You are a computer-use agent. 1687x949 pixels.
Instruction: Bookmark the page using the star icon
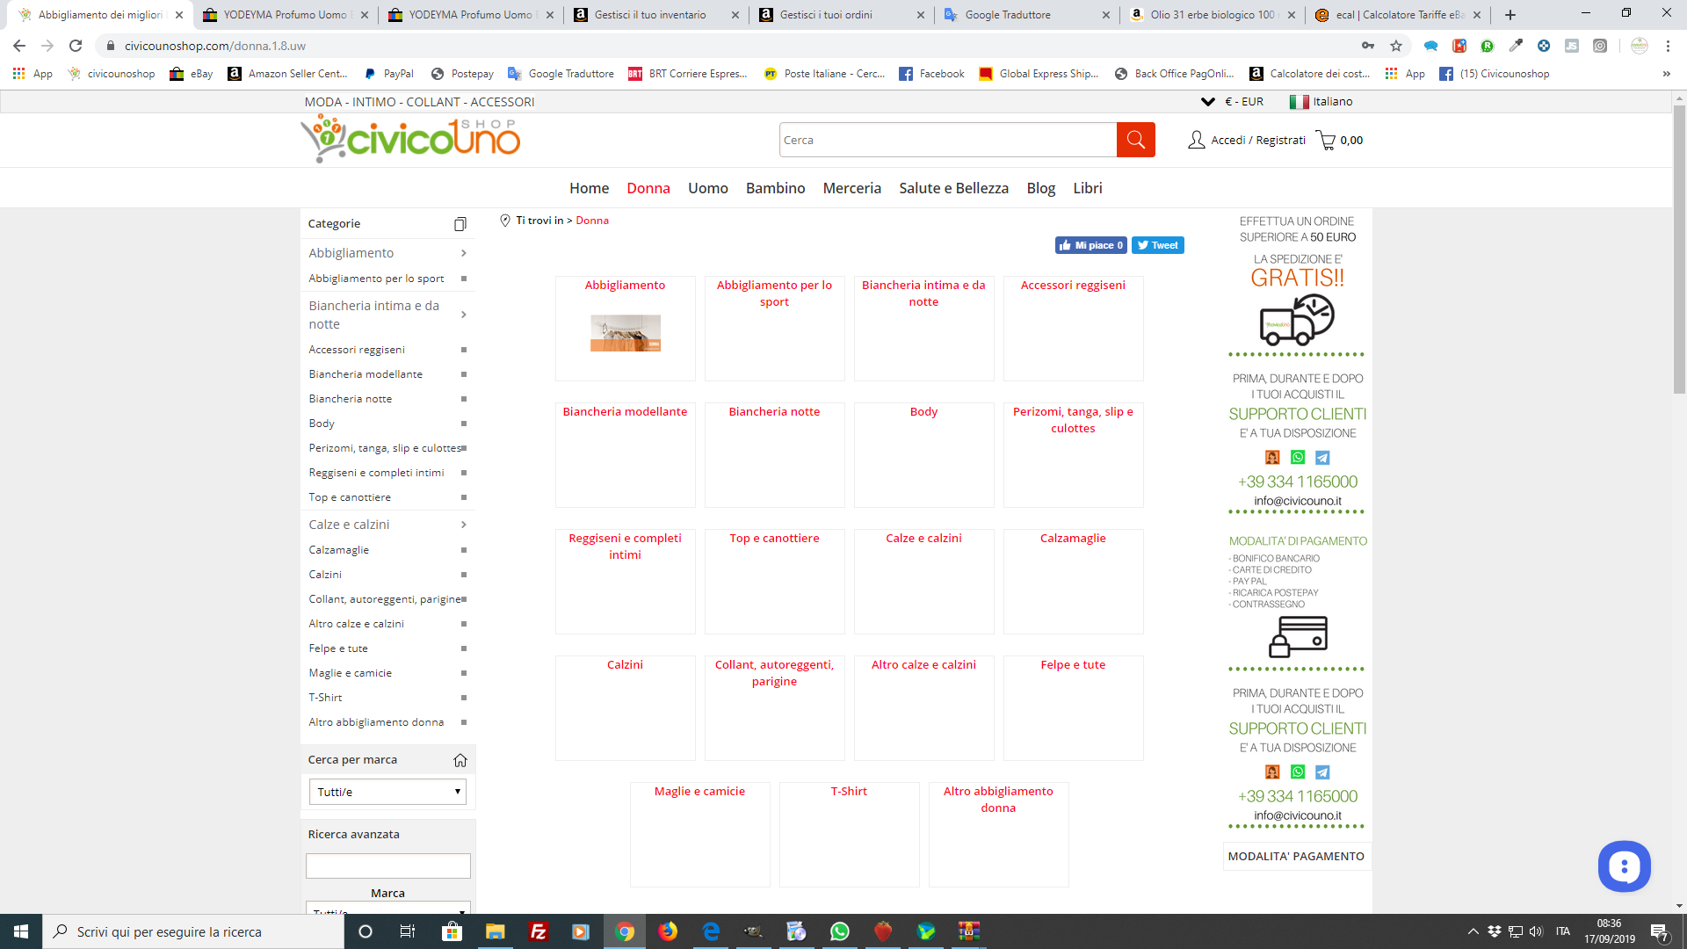(1396, 46)
